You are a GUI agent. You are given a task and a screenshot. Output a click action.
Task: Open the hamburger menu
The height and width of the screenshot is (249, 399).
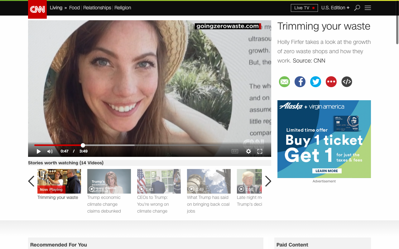[x=368, y=8]
